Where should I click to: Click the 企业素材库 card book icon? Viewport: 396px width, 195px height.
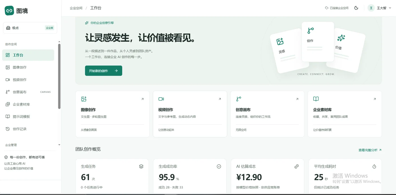click(316, 99)
